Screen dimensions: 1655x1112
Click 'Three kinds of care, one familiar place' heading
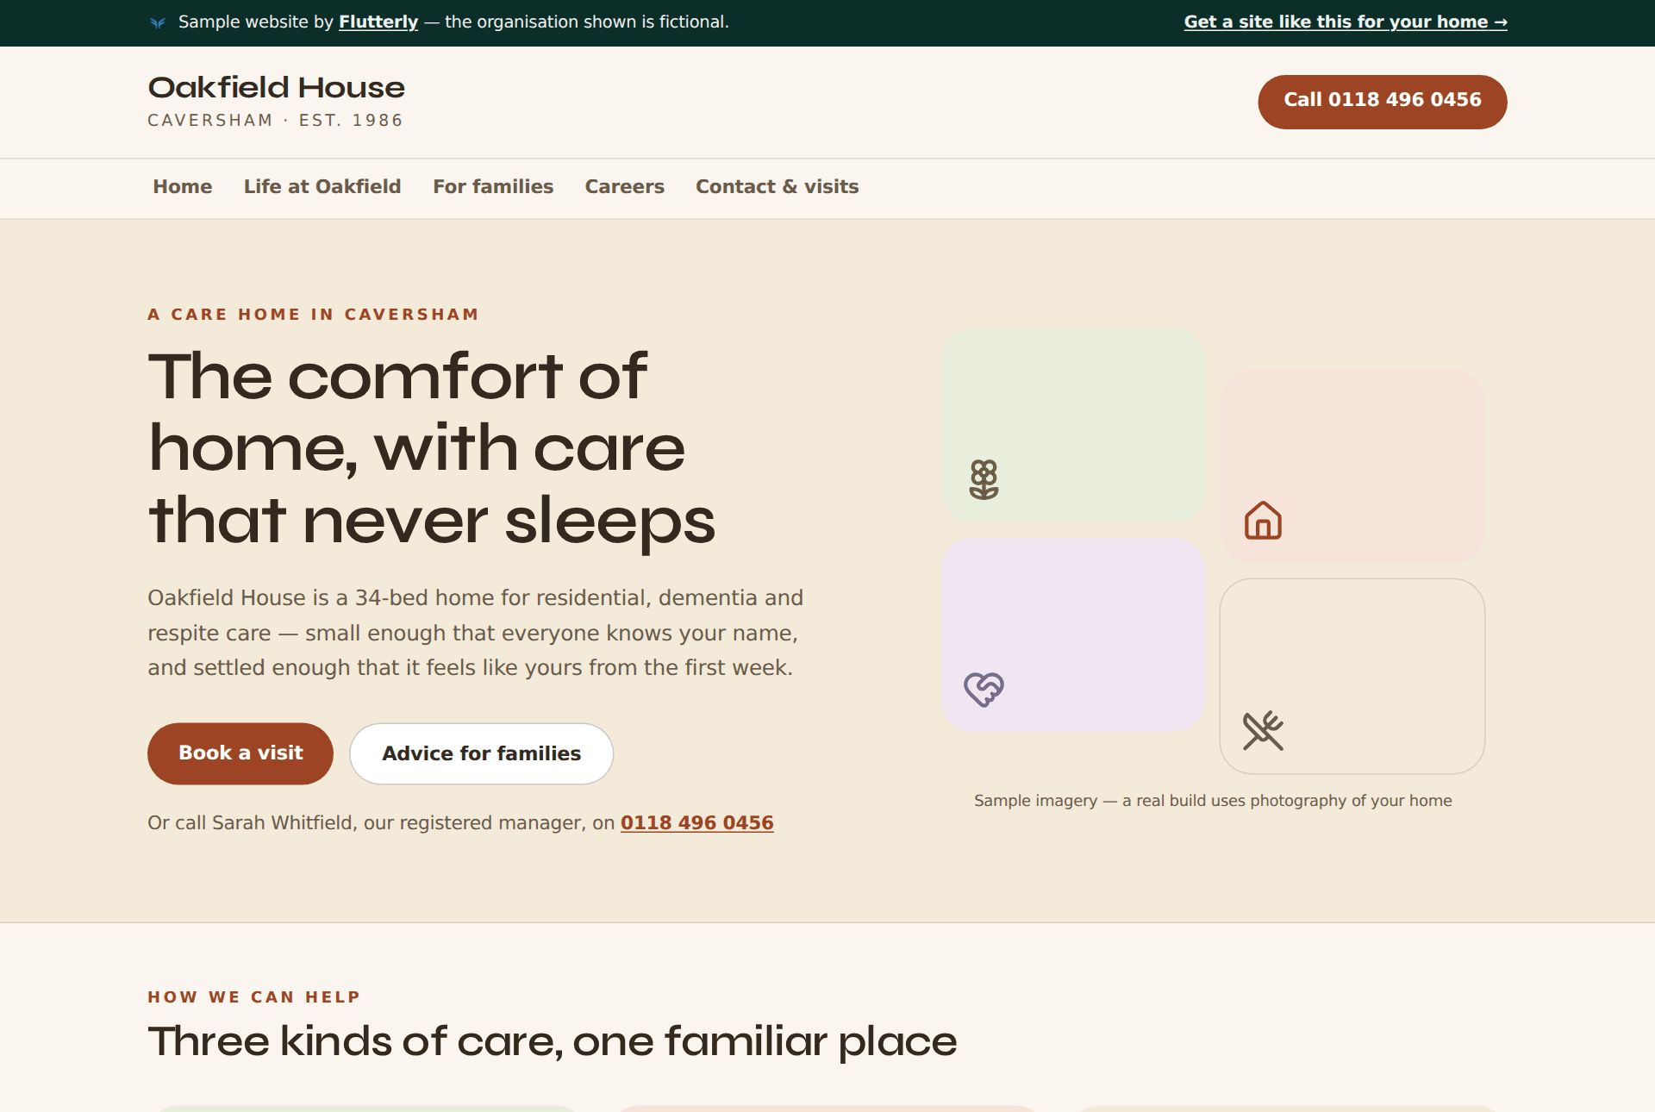[x=553, y=1041]
